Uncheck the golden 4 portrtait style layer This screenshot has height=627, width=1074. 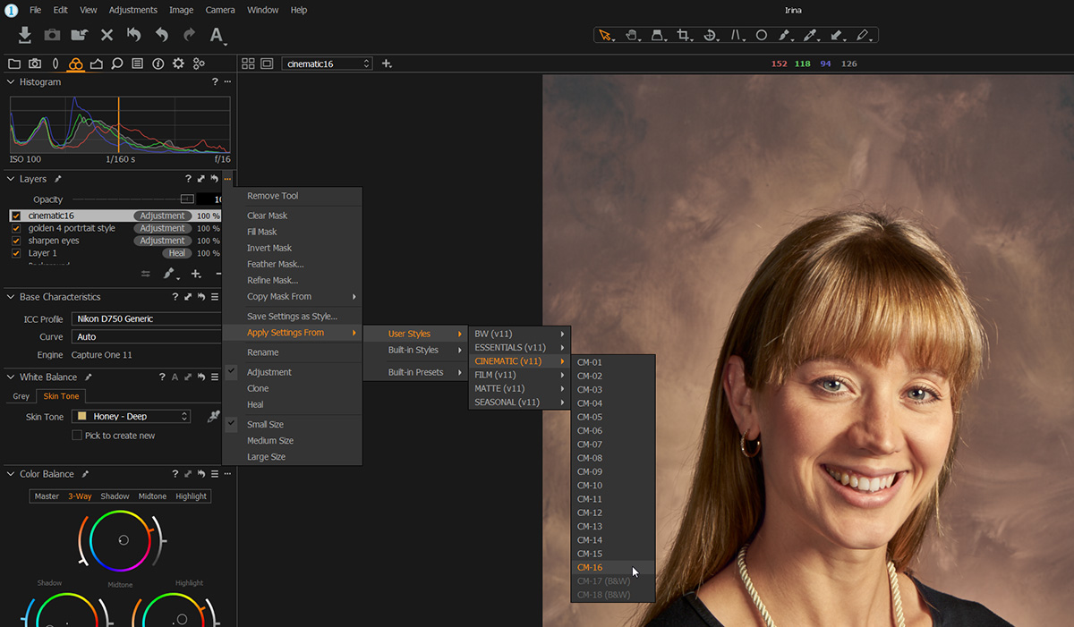pos(16,228)
